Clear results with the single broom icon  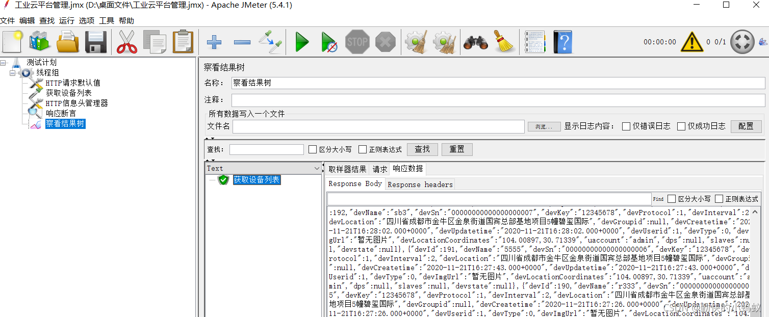click(417, 42)
